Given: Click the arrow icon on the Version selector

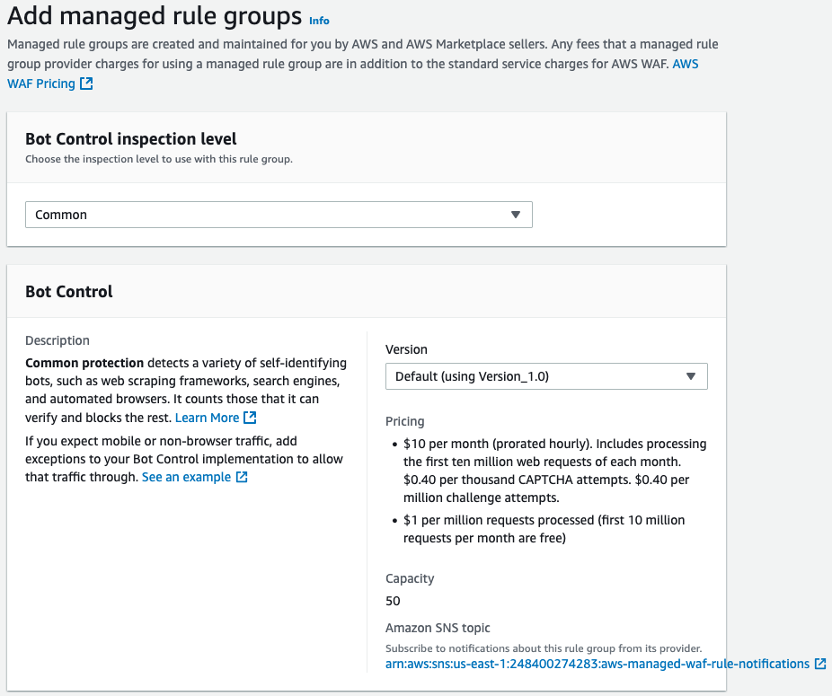Looking at the screenshot, I should (x=690, y=376).
